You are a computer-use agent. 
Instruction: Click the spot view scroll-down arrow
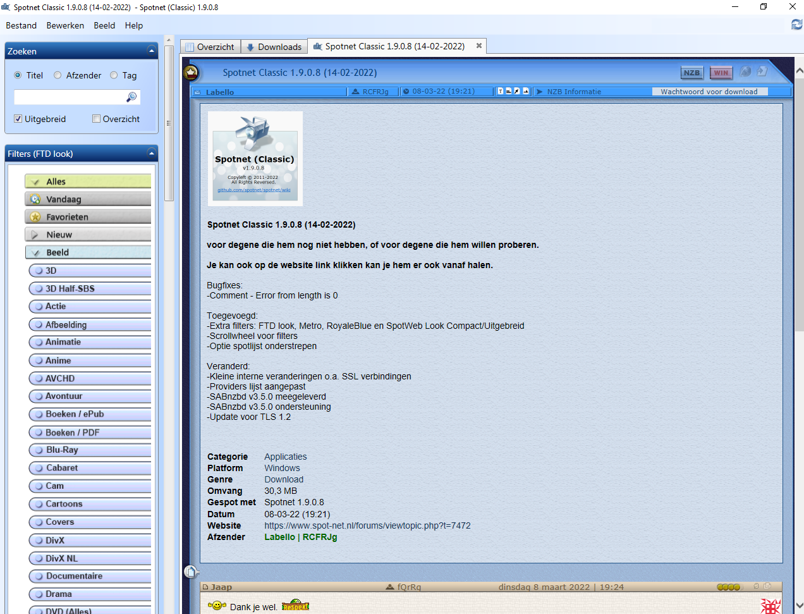[799, 605]
